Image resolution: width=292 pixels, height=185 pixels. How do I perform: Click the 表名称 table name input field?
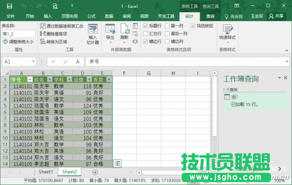(18, 34)
